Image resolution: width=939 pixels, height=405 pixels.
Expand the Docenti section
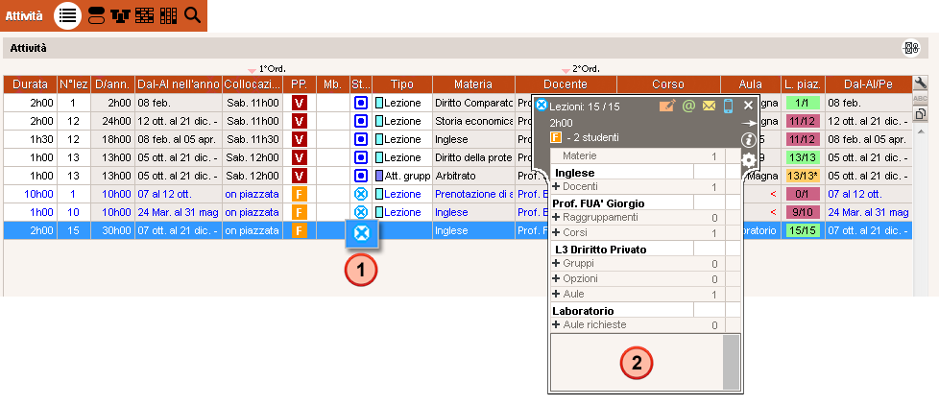click(557, 186)
